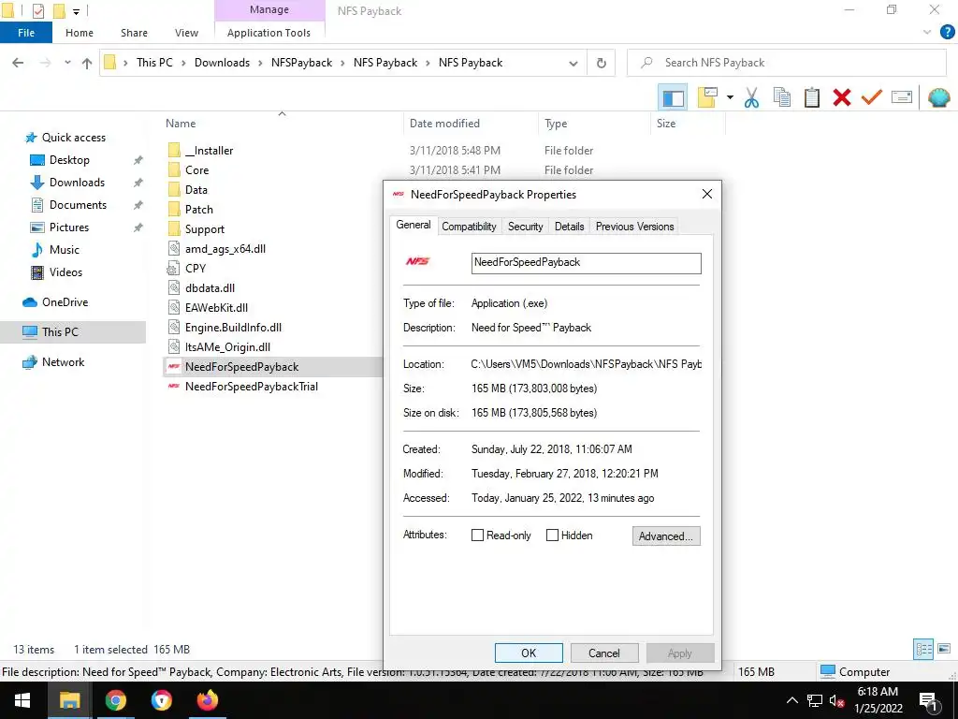Select Music in navigation pane
Screen dimensions: 958x719
point(65,249)
